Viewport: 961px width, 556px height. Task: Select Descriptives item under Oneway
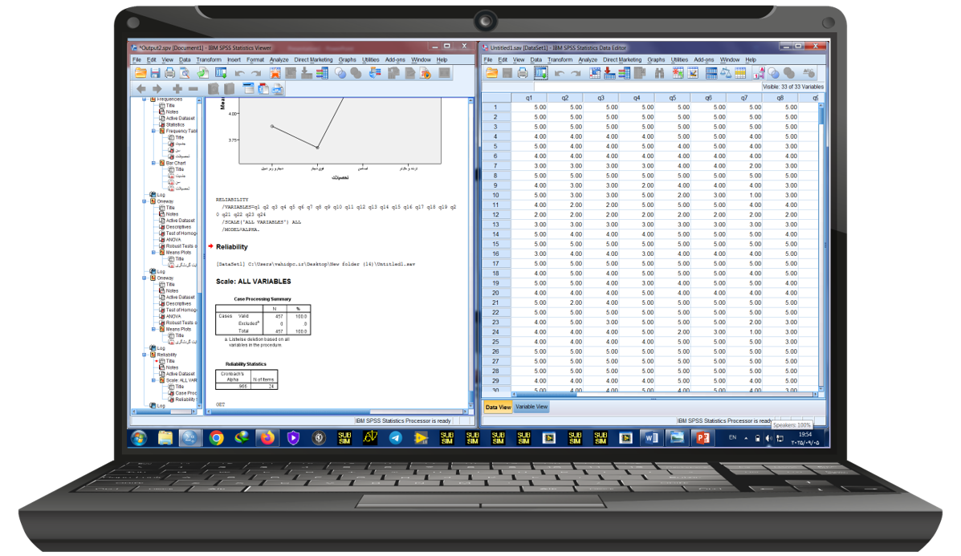coord(177,227)
